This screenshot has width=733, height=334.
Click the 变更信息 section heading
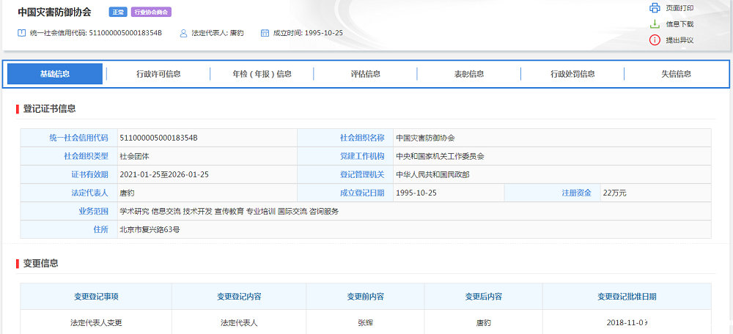click(40, 263)
